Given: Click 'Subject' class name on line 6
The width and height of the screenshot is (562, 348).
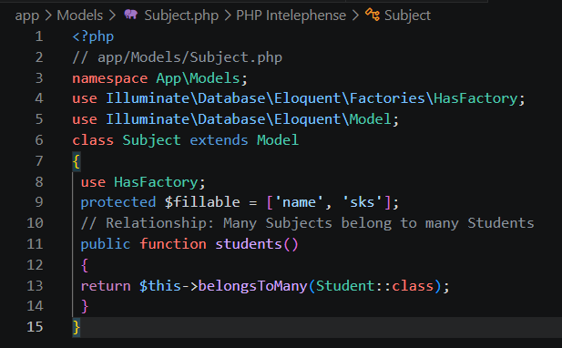Looking at the screenshot, I should click(151, 140).
